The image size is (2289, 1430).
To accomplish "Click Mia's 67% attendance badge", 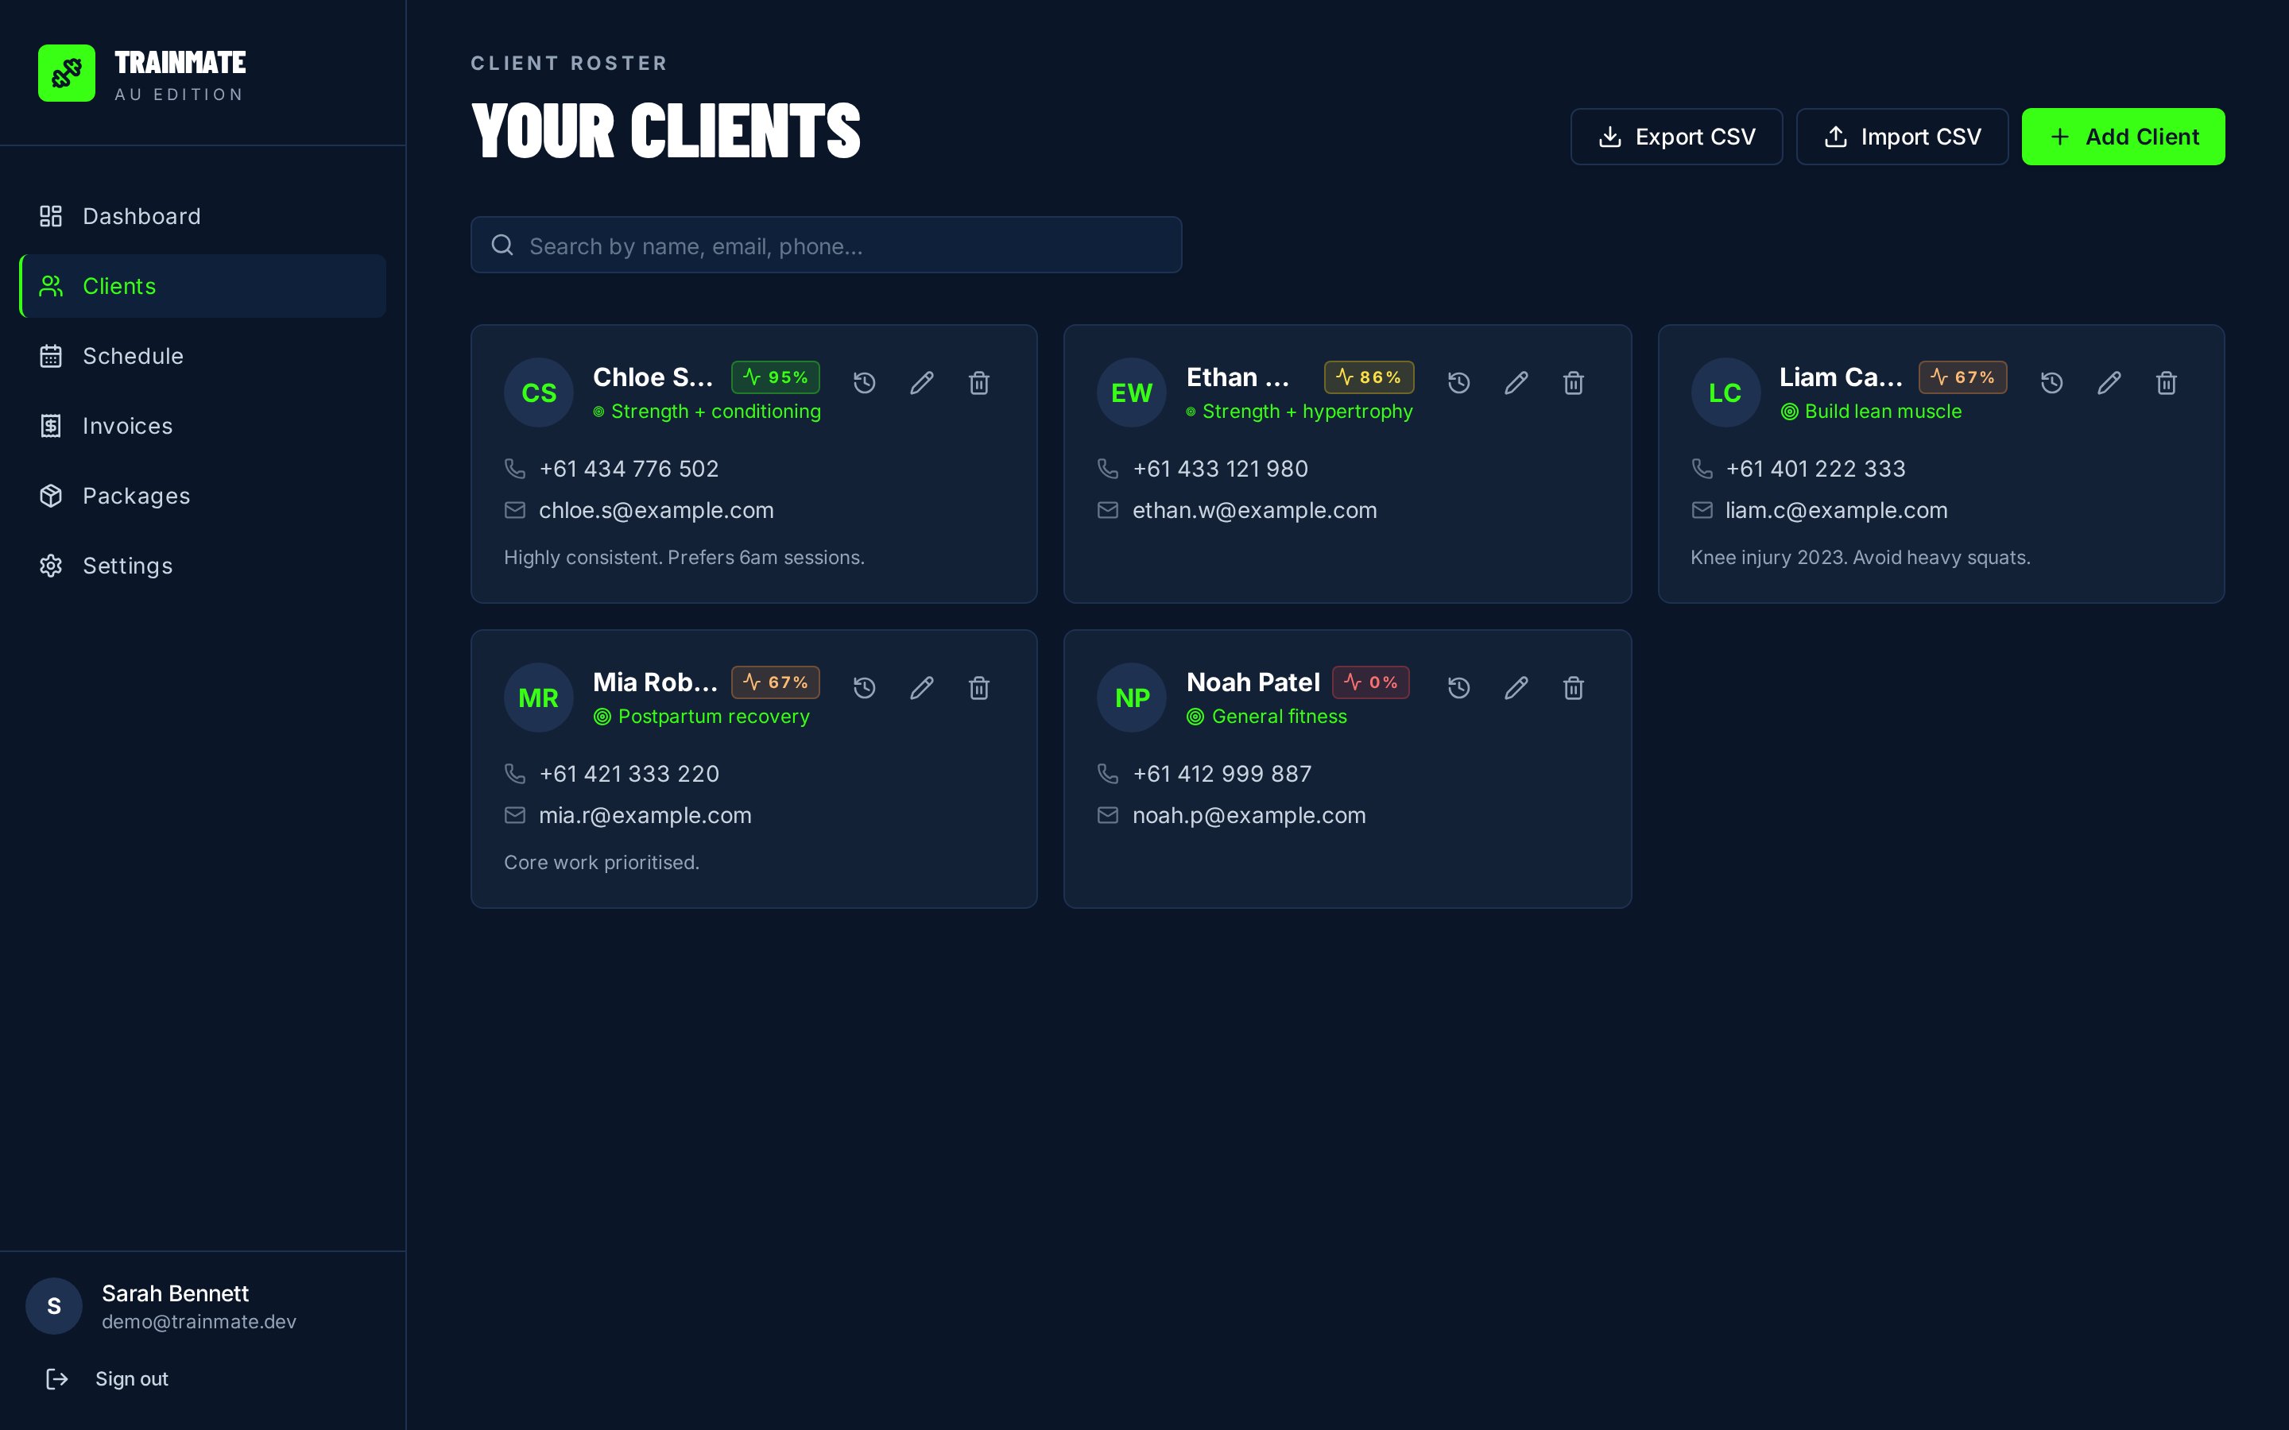I will click(776, 682).
